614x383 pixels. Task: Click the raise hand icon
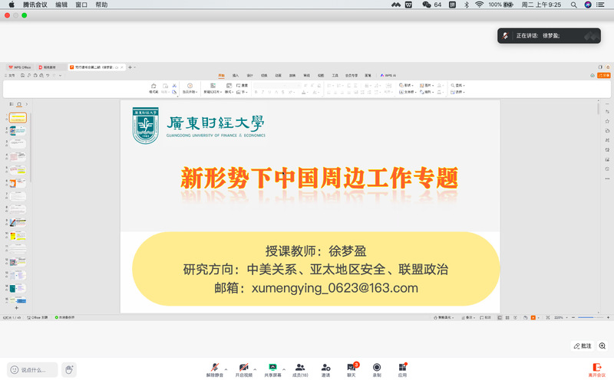(69, 370)
